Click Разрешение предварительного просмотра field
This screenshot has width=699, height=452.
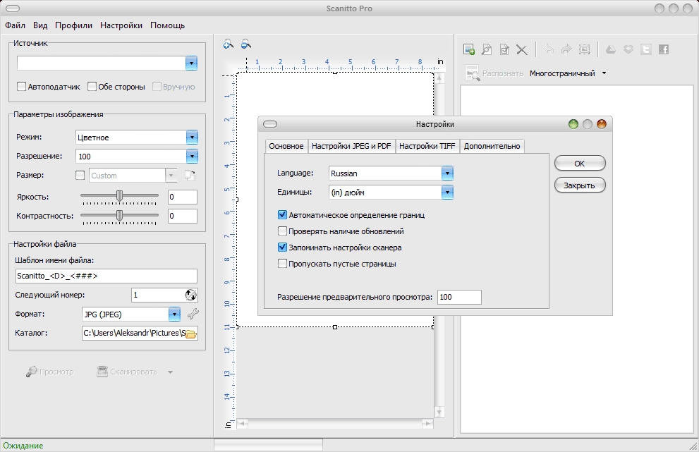coord(460,297)
